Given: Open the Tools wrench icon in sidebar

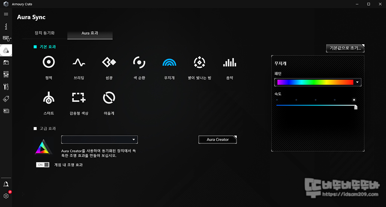Looking at the screenshot, I should (x=6, y=86).
